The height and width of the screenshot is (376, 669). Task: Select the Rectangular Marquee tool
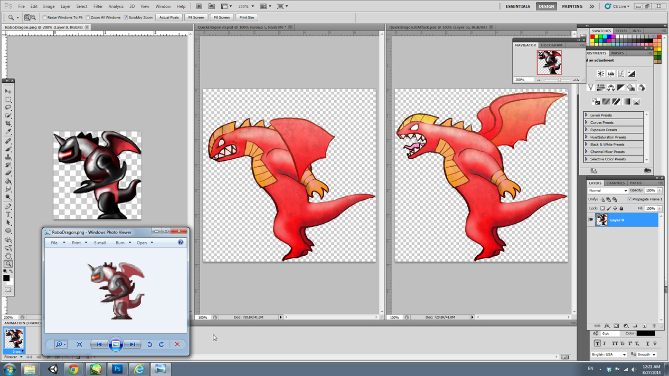click(8, 99)
